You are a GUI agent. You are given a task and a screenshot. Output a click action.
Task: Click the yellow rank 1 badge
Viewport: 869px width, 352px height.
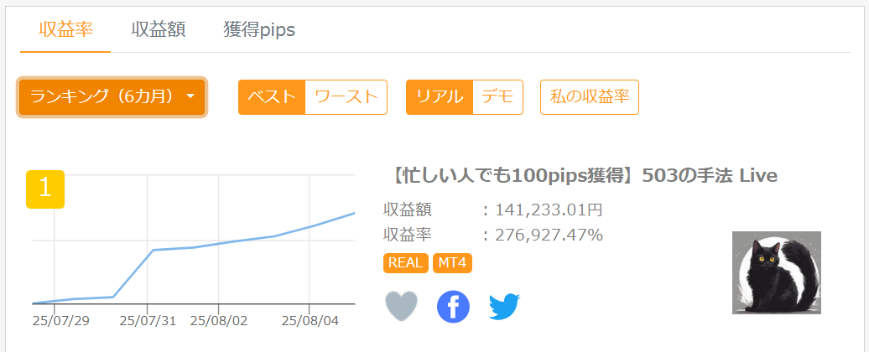[45, 189]
